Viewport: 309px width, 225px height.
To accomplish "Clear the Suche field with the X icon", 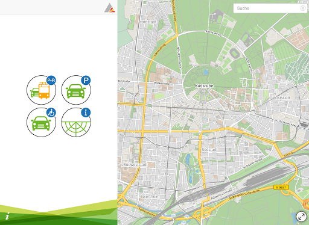I will (x=302, y=8).
